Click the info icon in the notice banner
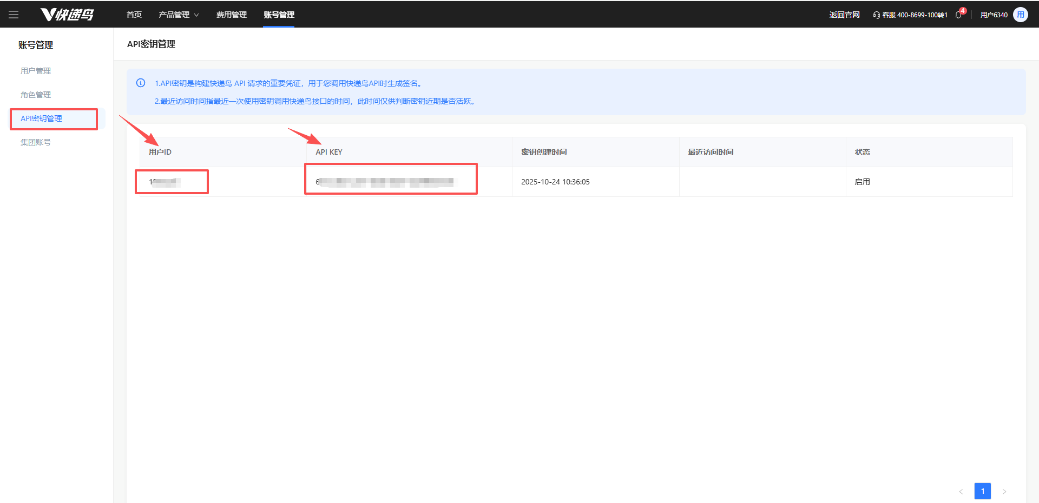1039x503 pixels. pos(141,83)
